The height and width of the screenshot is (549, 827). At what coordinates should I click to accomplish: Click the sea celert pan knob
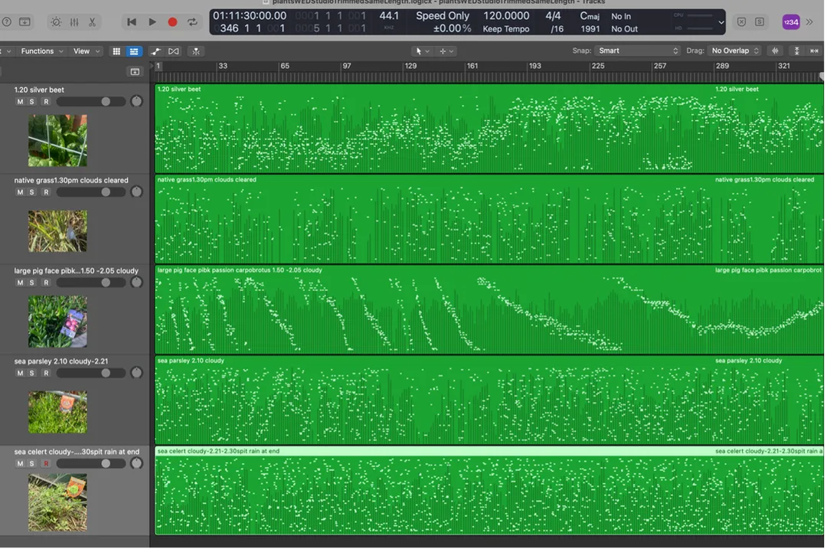[136, 463]
